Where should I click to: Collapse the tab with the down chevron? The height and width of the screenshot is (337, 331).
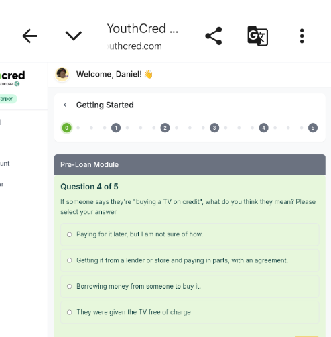coord(74,36)
